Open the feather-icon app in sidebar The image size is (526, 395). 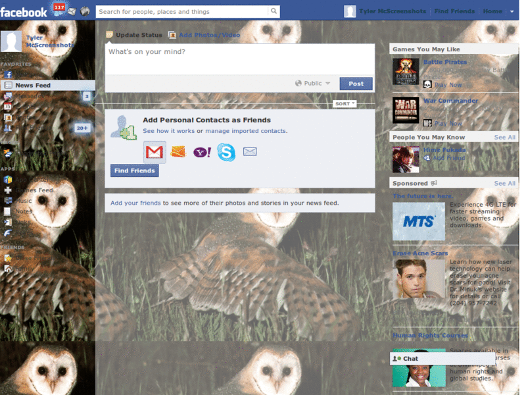8,233
